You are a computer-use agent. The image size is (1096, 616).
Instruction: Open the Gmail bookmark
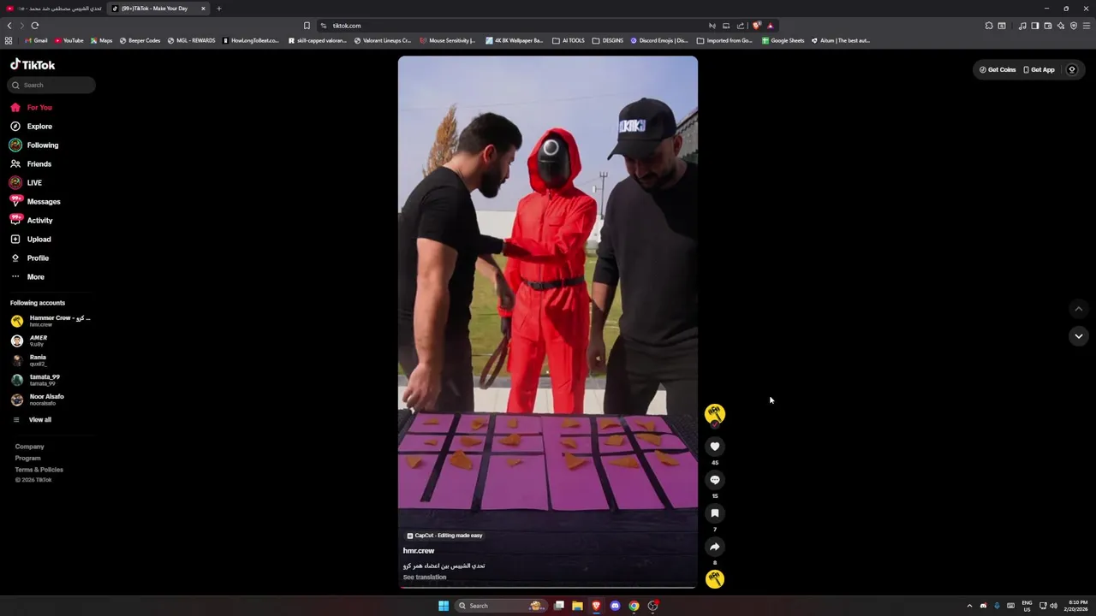[x=36, y=40]
